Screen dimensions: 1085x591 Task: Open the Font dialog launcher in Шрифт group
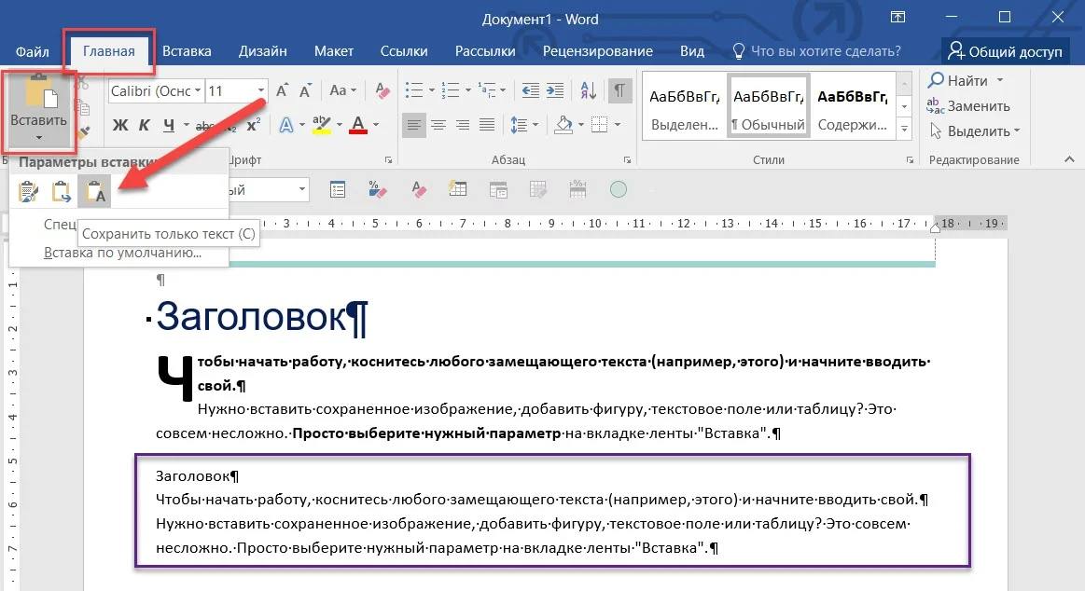[x=388, y=159]
